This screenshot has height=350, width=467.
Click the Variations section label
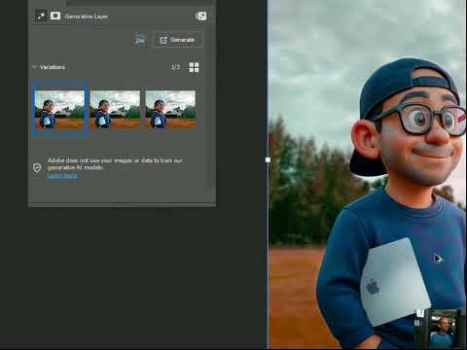click(x=53, y=67)
